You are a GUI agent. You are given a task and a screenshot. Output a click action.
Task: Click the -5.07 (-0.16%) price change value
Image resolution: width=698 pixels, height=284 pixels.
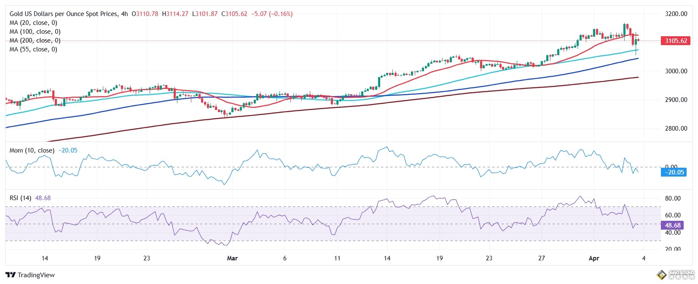point(272,14)
